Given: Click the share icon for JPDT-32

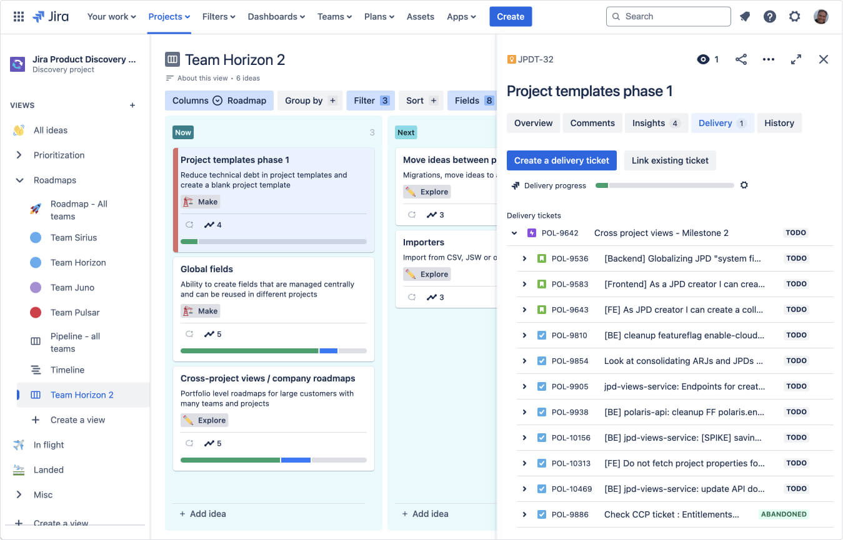Looking at the screenshot, I should pyautogui.click(x=741, y=59).
